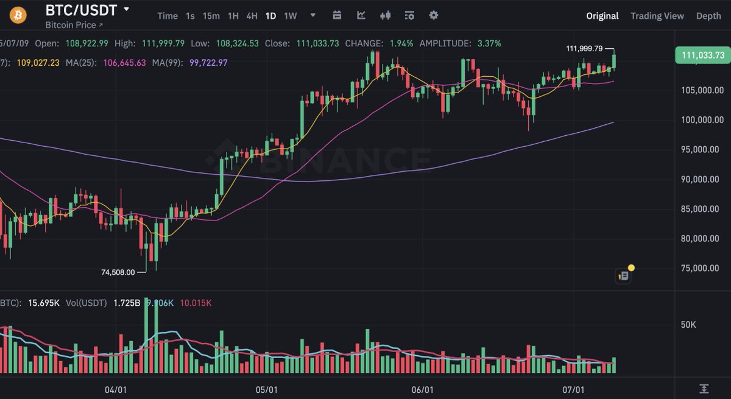This screenshot has height=399, width=731.
Task: Expand the more time intervals dropdown arrow
Action: click(313, 16)
